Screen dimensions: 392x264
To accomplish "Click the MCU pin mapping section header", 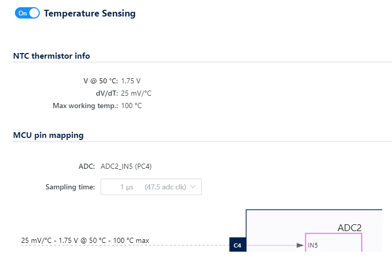I will [48, 135].
